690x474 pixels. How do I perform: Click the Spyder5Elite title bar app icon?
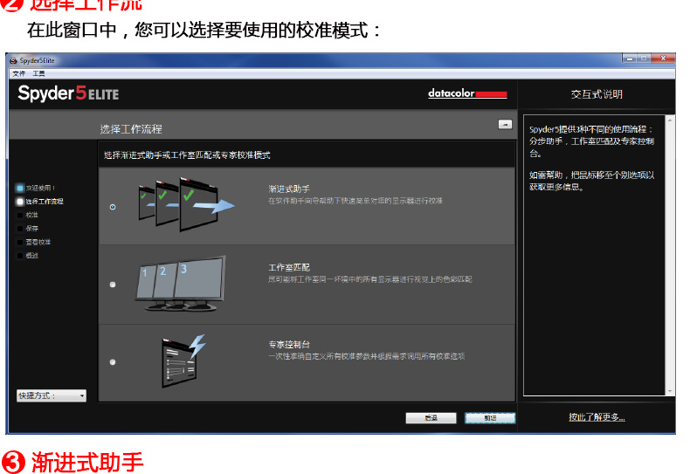(x=14, y=60)
